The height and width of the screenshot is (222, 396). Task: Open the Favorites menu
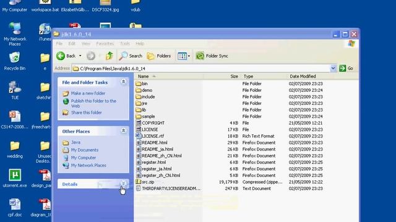[105, 44]
